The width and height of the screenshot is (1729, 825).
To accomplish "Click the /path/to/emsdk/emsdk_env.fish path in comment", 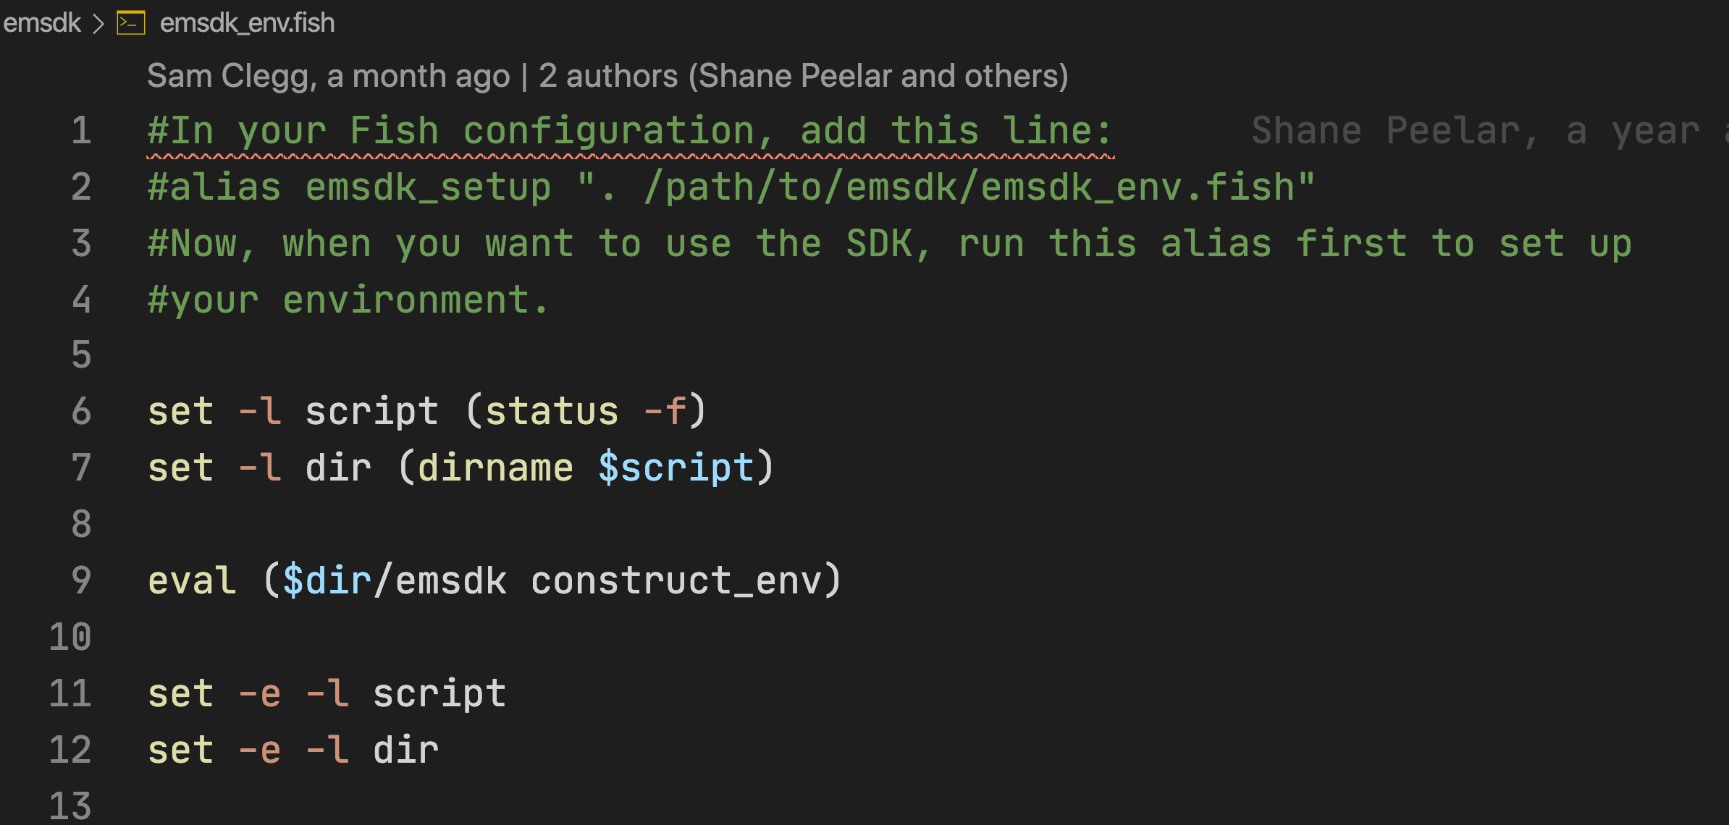I will click(x=969, y=187).
